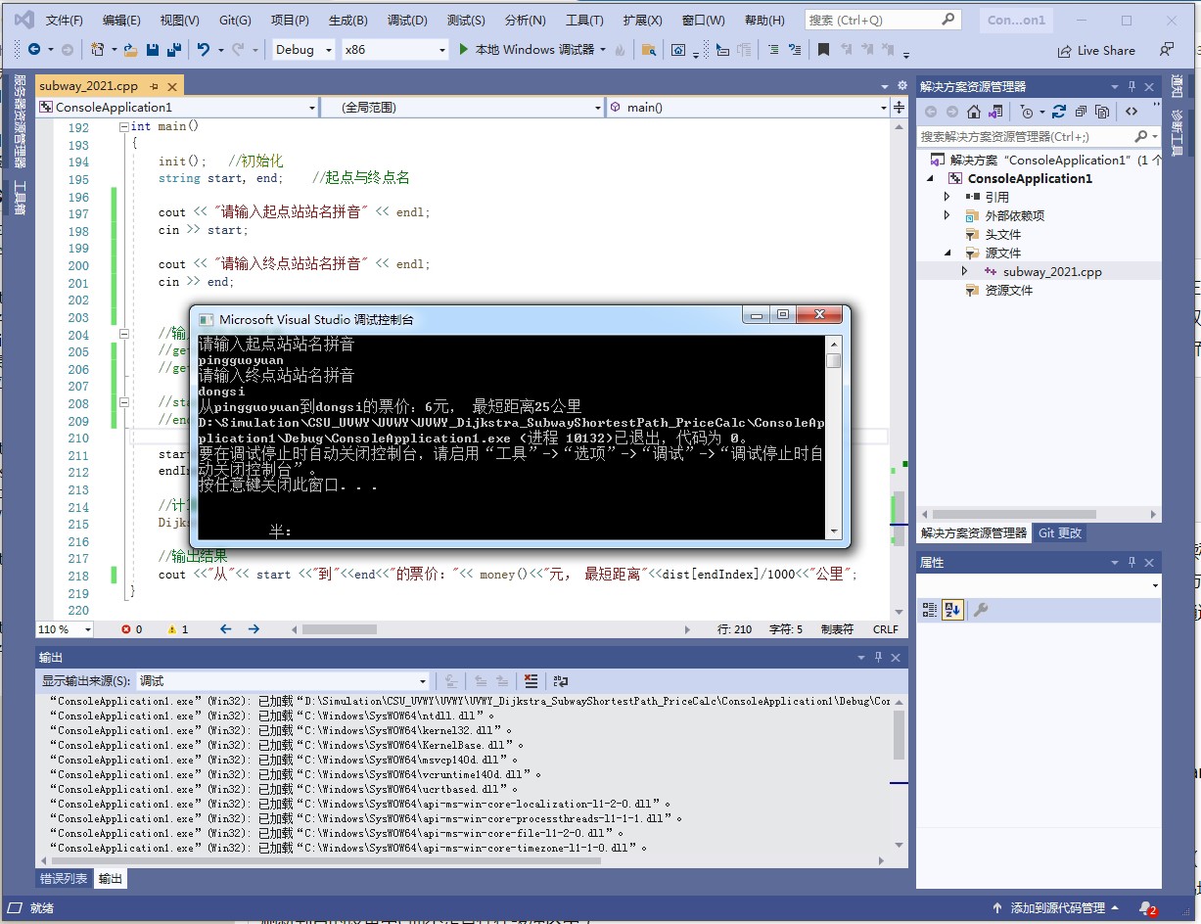Image resolution: width=1201 pixels, height=924 pixels.
Task: Open the 文件(F) menu
Action: point(65,20)
